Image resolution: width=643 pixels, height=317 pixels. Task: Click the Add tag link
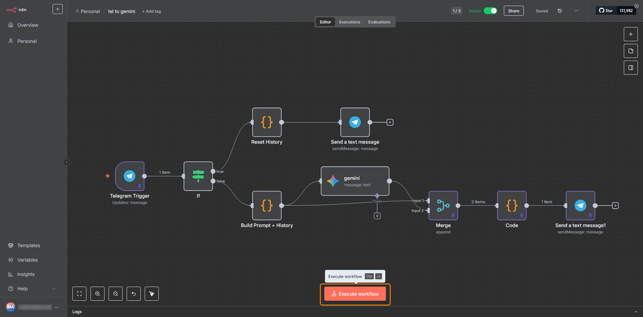coord(151,11)
